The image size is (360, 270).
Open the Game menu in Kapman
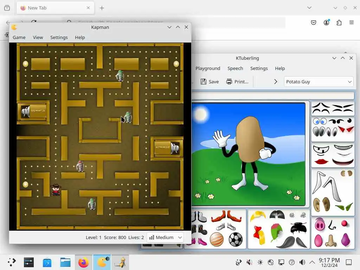[x=19, y=37]
